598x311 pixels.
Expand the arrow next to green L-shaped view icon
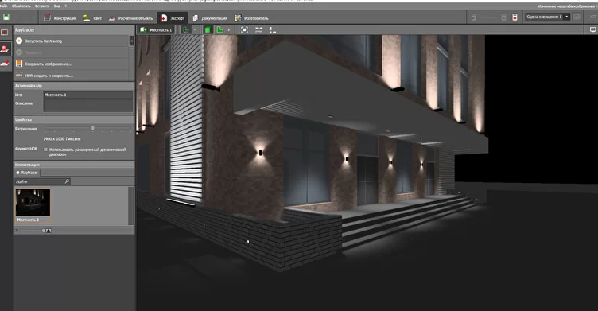pos(229,29)
